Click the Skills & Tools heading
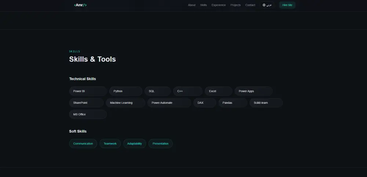This screenshot has width=367, height=177. (x=92, y=59)
